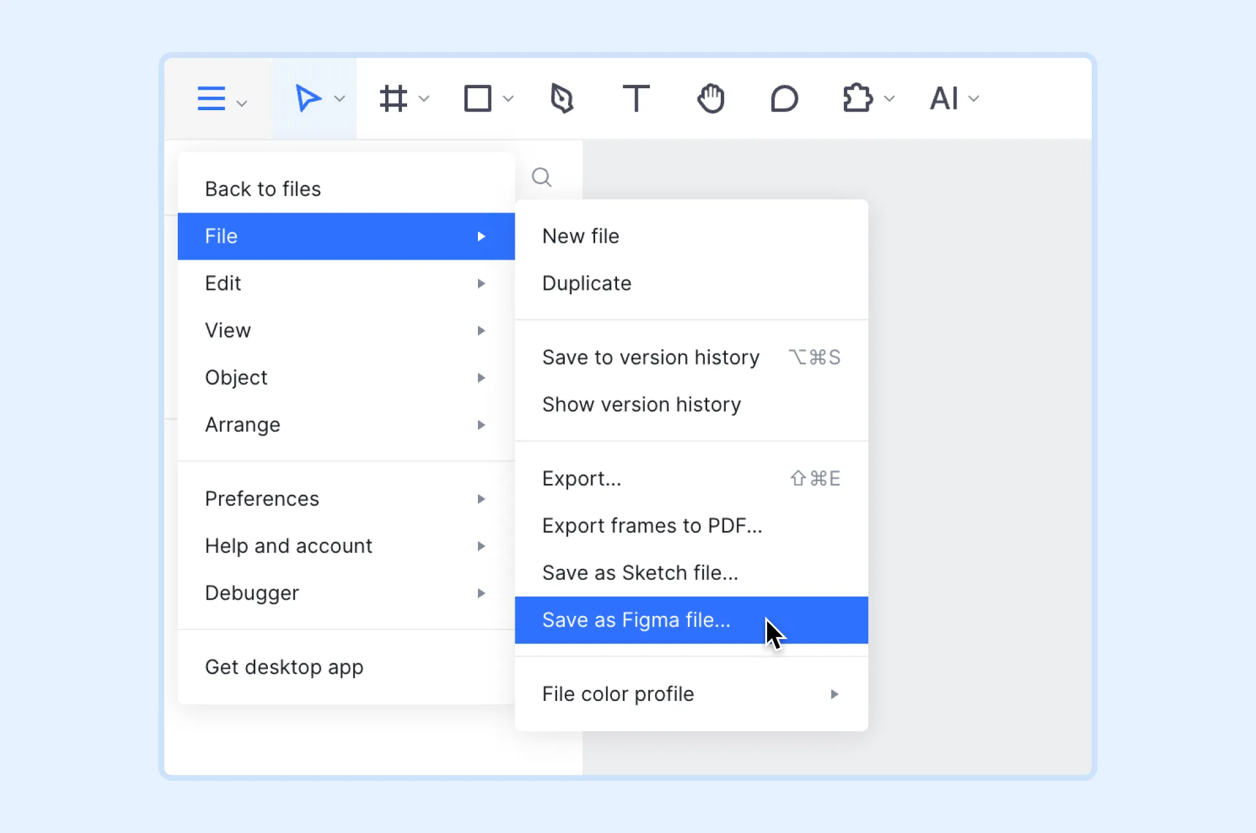The width and height of the screenshot is (1256, 833).
Task: Open the Object submenu
Action: 346,378
